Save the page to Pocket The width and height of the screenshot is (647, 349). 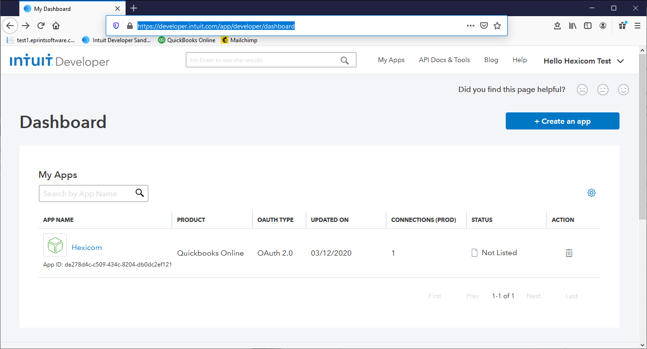(484, 26)
